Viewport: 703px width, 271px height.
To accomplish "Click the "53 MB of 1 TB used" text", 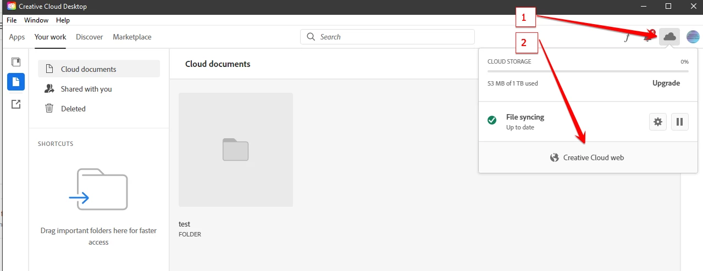I will tap(513, 83).
